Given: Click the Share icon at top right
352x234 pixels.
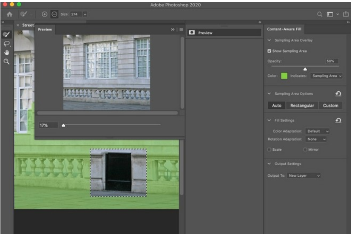Looking at the screenshot, I should [346, 14].
